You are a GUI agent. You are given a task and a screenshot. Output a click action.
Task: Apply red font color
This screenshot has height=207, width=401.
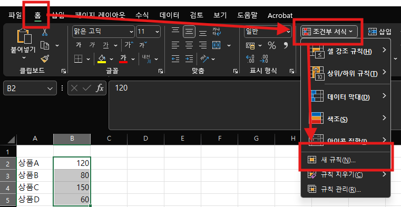[123, 59]
